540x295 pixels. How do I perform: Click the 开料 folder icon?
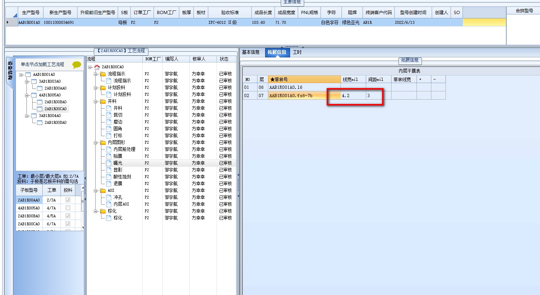103,101
